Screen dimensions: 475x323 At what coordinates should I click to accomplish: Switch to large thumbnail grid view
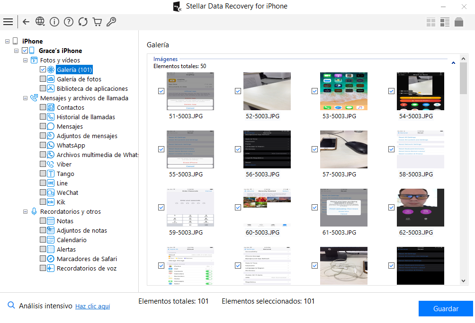431,22
